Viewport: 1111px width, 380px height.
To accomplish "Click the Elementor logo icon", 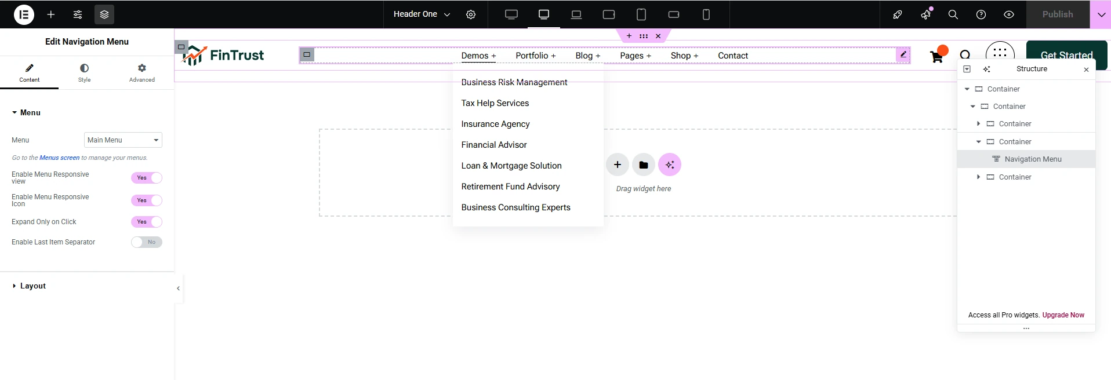I will [x=24, y=14].
